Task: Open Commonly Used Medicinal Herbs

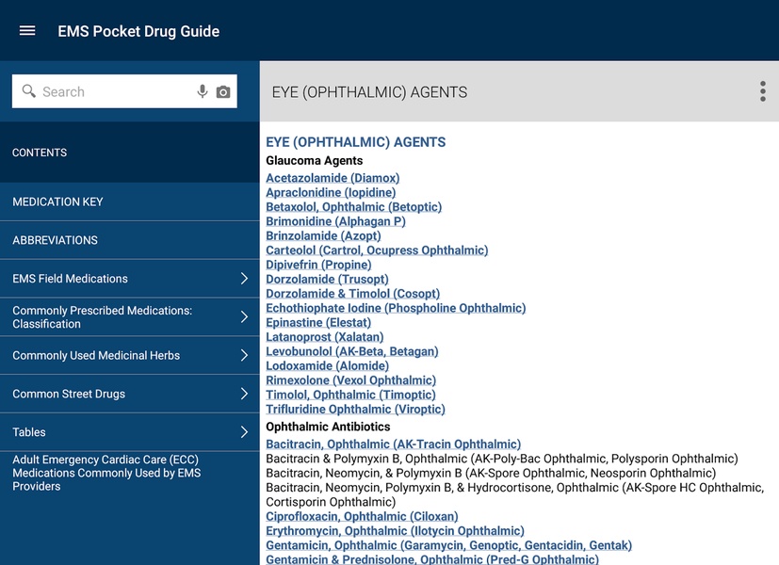Action: point(130,356)
